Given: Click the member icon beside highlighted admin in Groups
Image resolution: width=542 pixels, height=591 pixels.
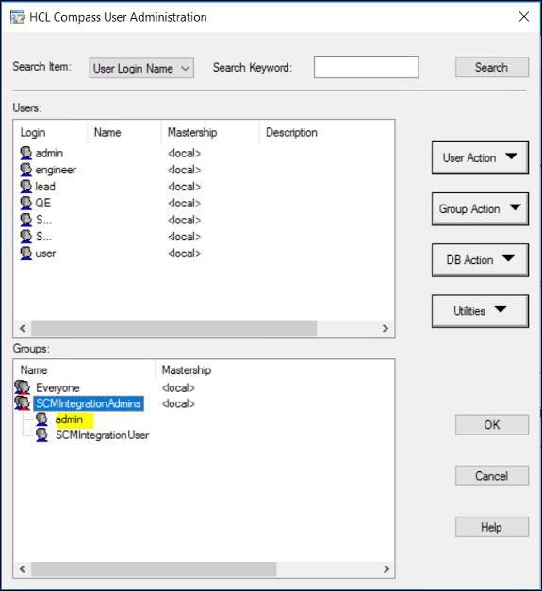Looking at the screenshot, I should (41, 419).
